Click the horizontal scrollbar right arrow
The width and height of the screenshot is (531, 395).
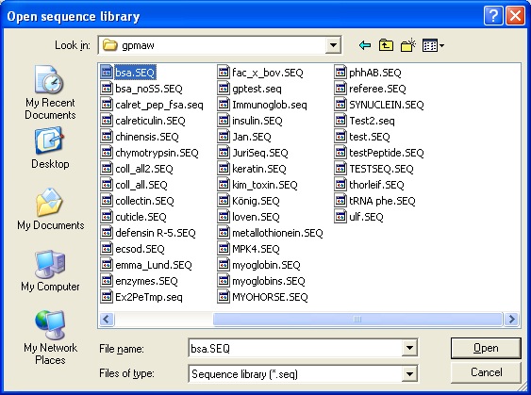point(511,319)
